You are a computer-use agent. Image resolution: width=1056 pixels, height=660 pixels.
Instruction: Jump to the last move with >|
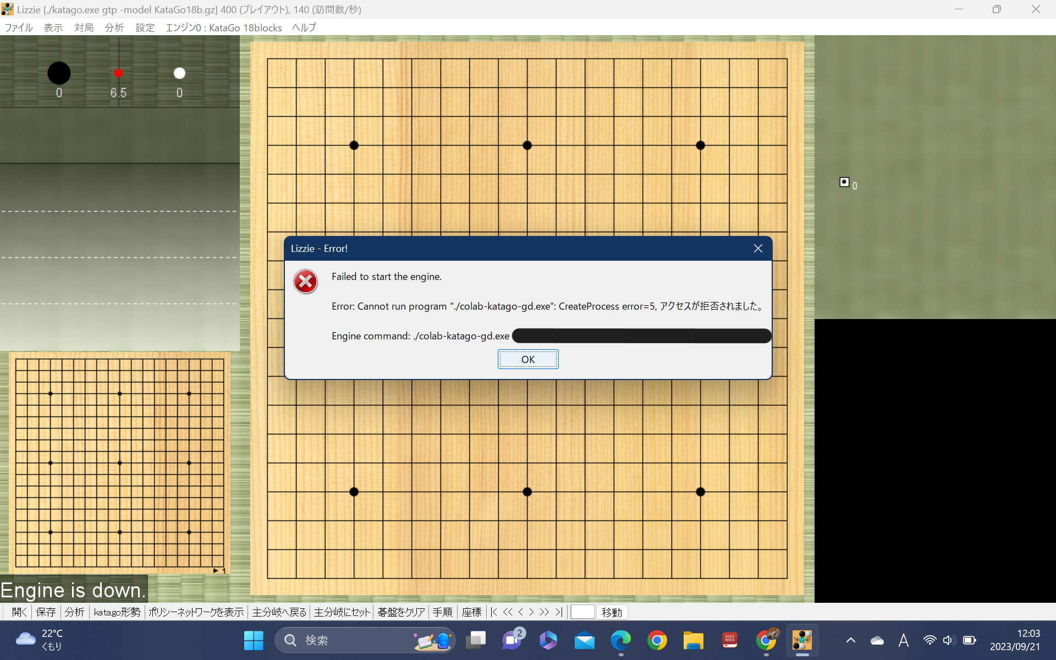pyautogui.click(x=559, y=612)
